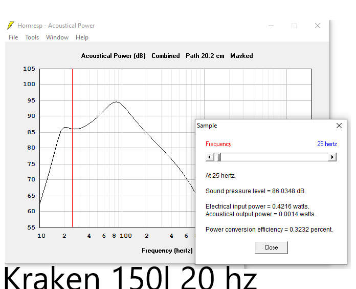Click the response curve peak near 95 dB
The image size is (356, 289).
[x=116, y=102]
